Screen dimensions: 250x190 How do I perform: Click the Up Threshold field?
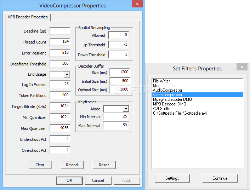(119, 45)
